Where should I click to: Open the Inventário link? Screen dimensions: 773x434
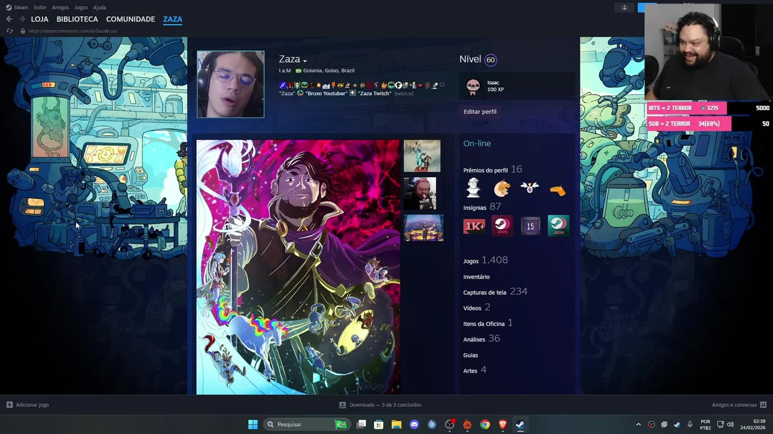click(476, 277)
